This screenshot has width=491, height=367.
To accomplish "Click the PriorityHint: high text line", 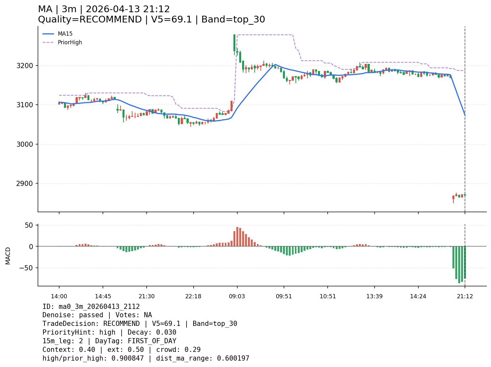I will coord(109,332).
